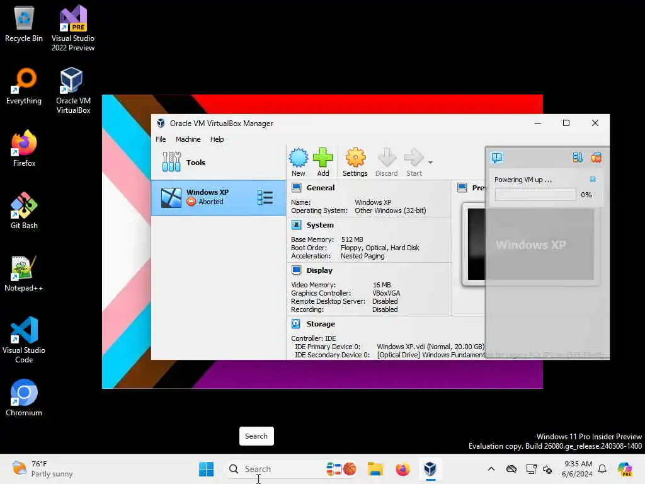Viewport: 645px width, 484px height.
Task: Click the Windows XP preview thumbnail
Action: pos(530,245)
